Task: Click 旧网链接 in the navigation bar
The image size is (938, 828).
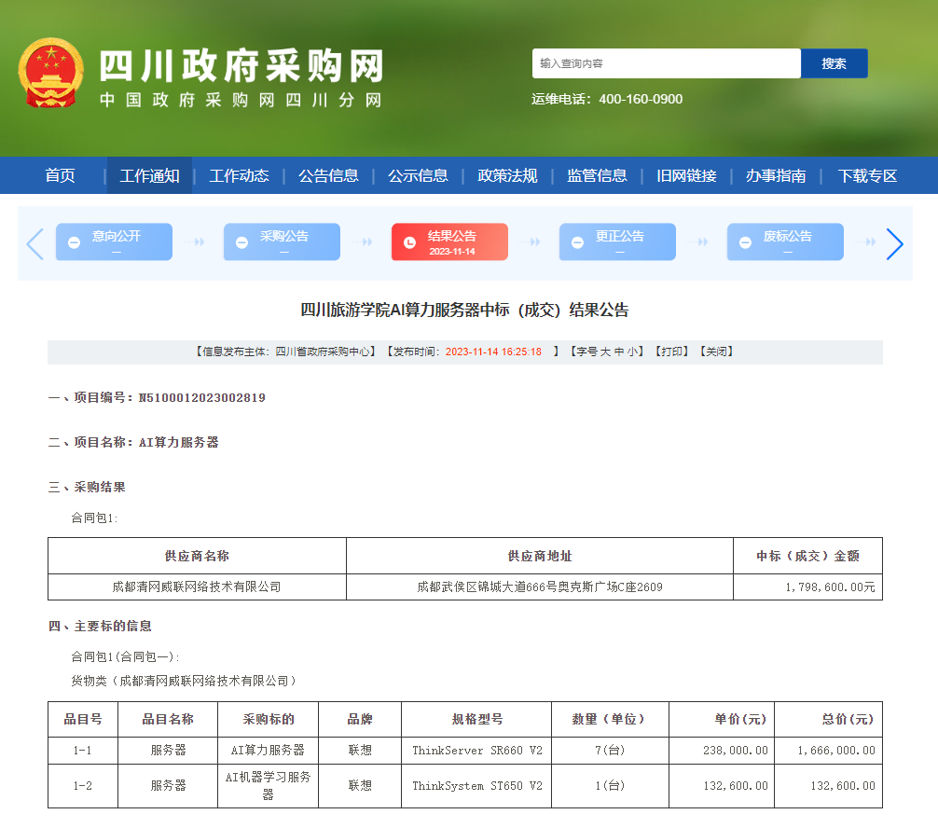Action: (x=687, y=176)
